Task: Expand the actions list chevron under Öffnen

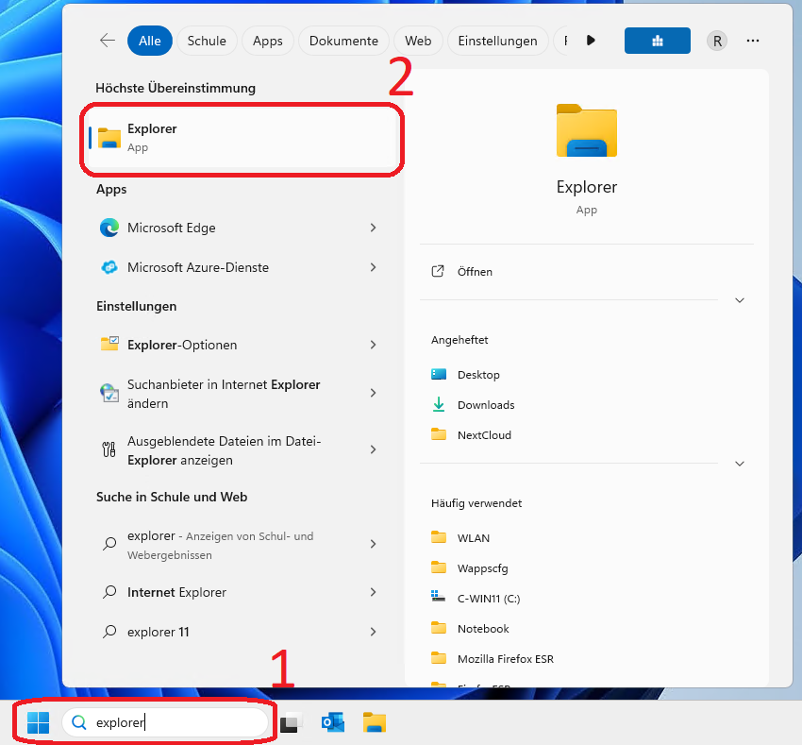Action: tap(740, 300)
